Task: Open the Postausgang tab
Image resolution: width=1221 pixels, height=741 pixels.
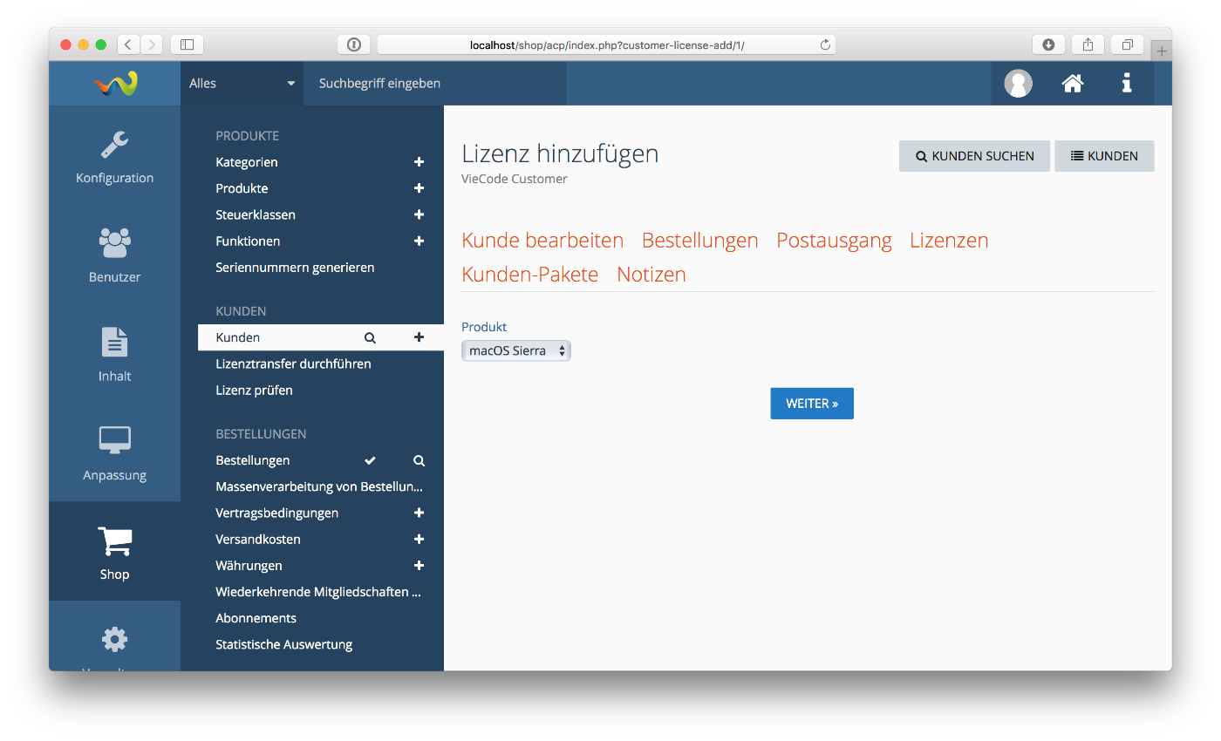Action: click(834, 241)
